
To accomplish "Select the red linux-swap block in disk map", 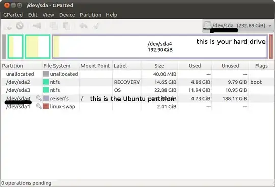I will [271, 47].
